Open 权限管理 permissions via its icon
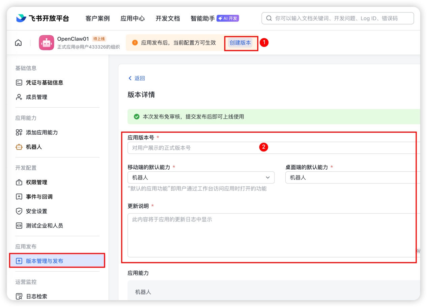 click(19, 182)
